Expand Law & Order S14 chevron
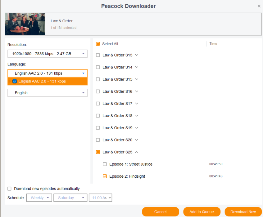Image resolution: width=263 pixels, height=217 pixels. [137, 67]
